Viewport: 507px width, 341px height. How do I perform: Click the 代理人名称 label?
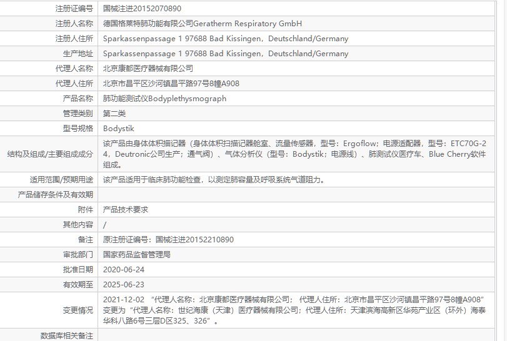tap(74, 69)
